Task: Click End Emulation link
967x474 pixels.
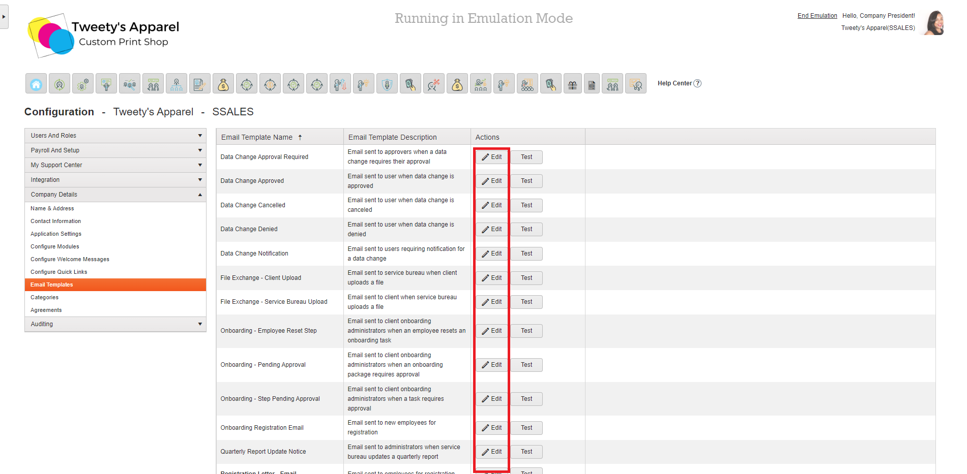Action: tap(817, 15)
